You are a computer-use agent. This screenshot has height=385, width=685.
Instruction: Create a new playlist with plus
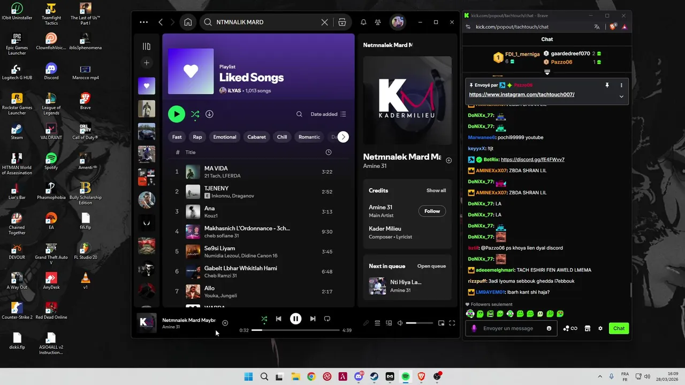click(146, 63)
